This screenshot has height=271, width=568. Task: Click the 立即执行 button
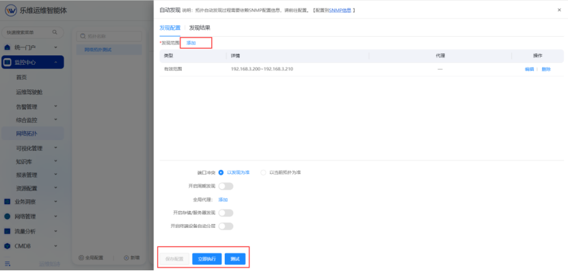[x=207, y=259]
